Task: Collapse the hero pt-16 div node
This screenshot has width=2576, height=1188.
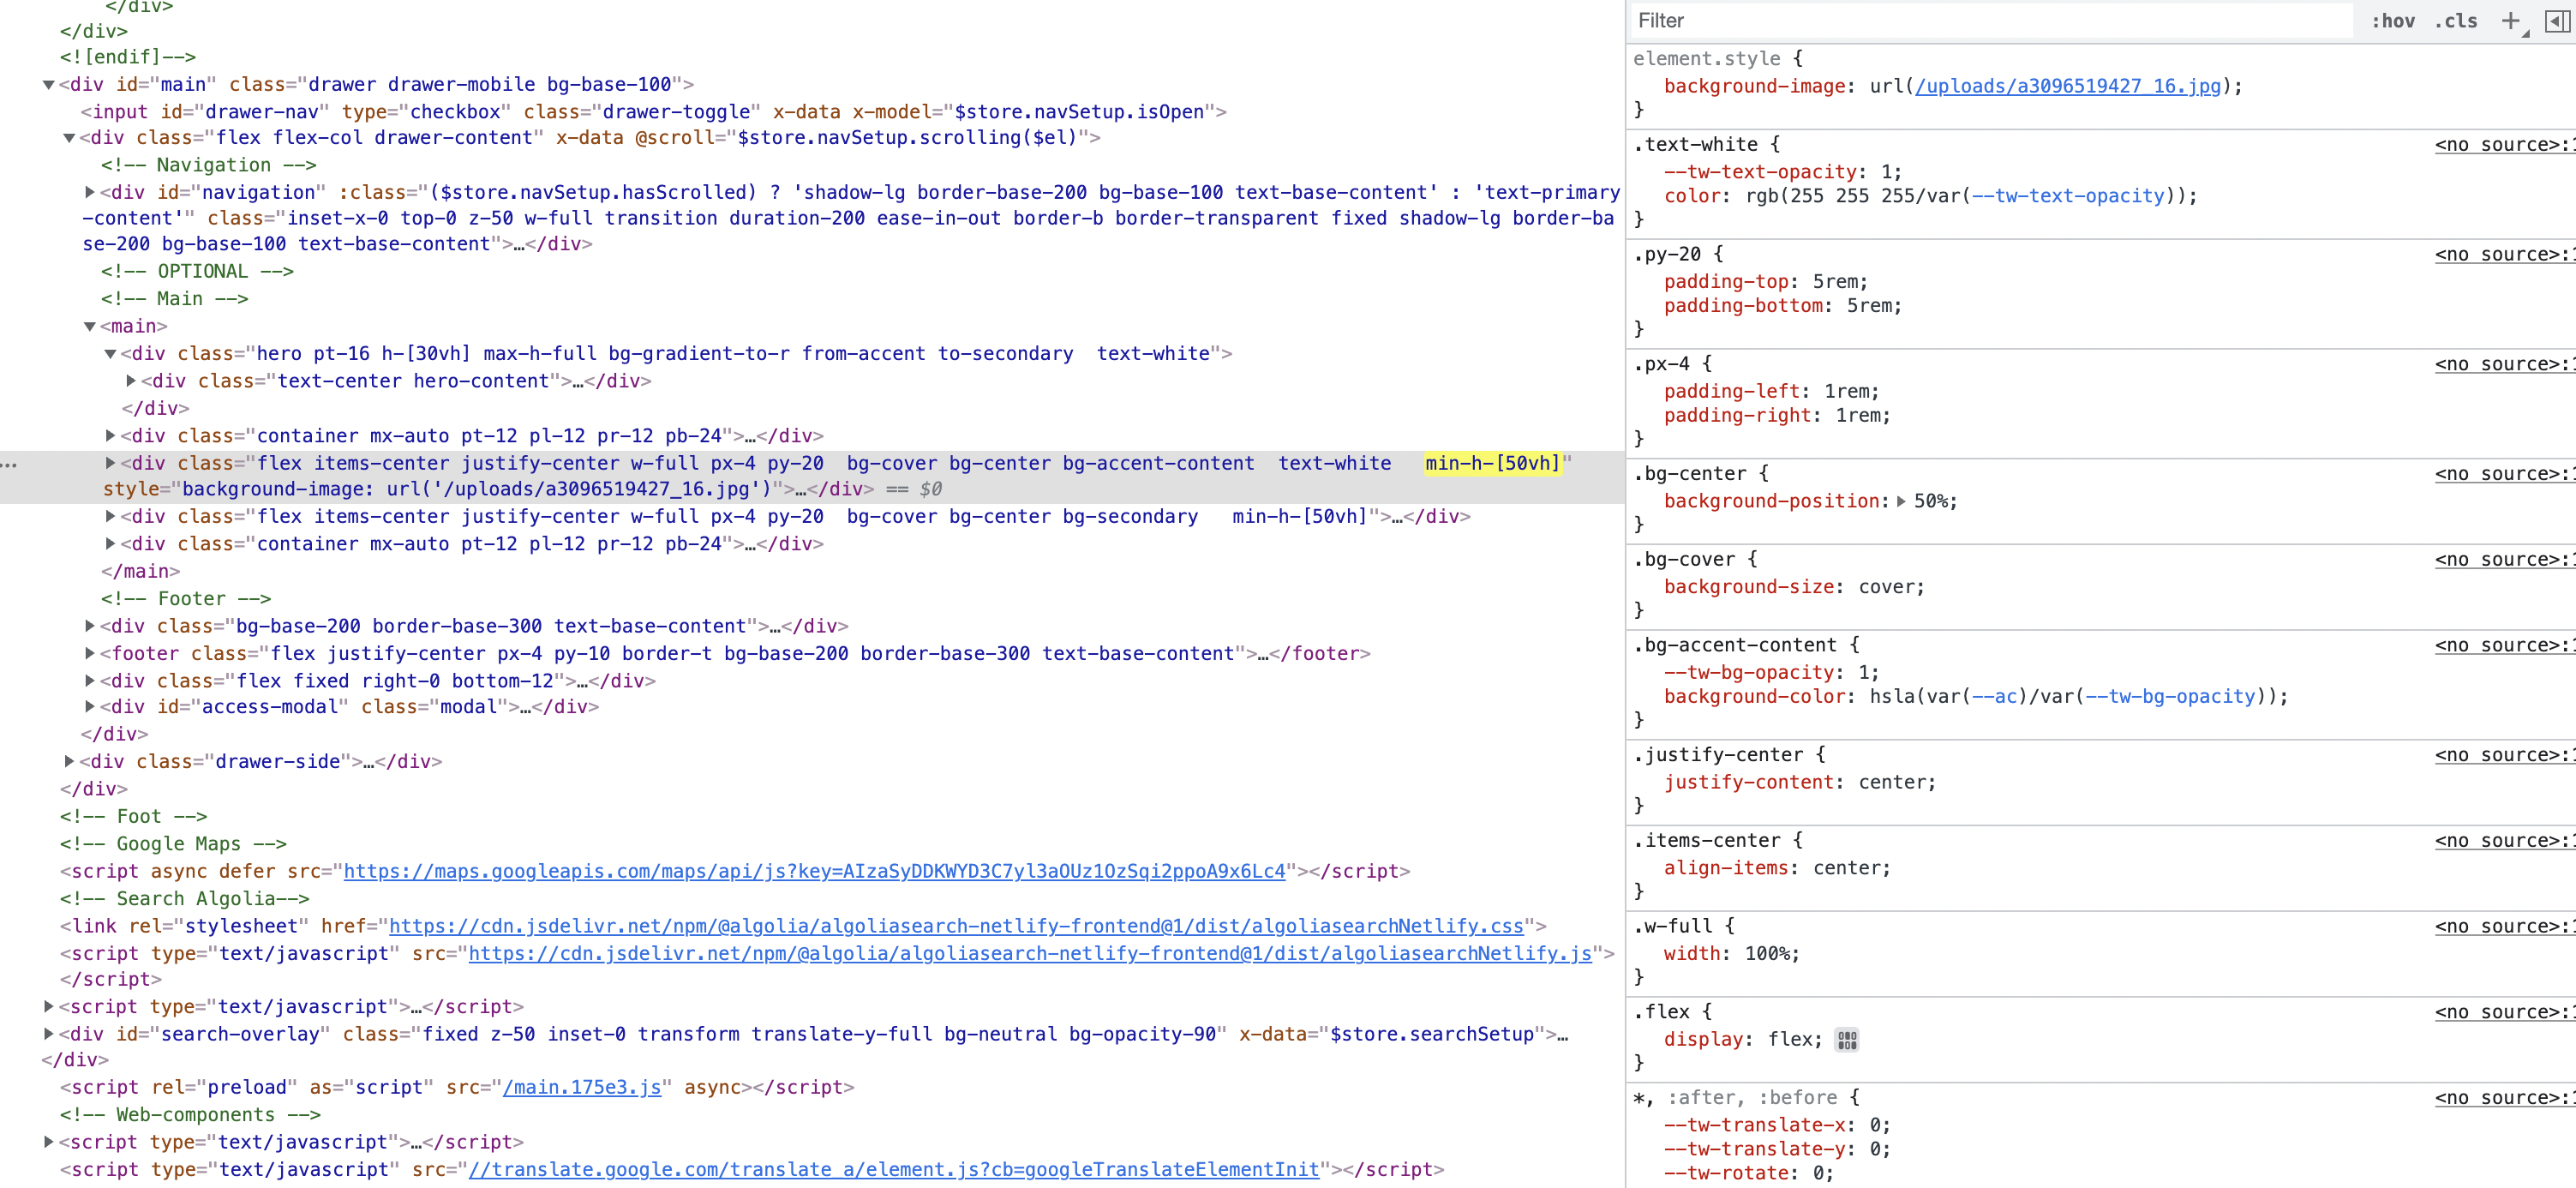Action: (x=111, y=354)
